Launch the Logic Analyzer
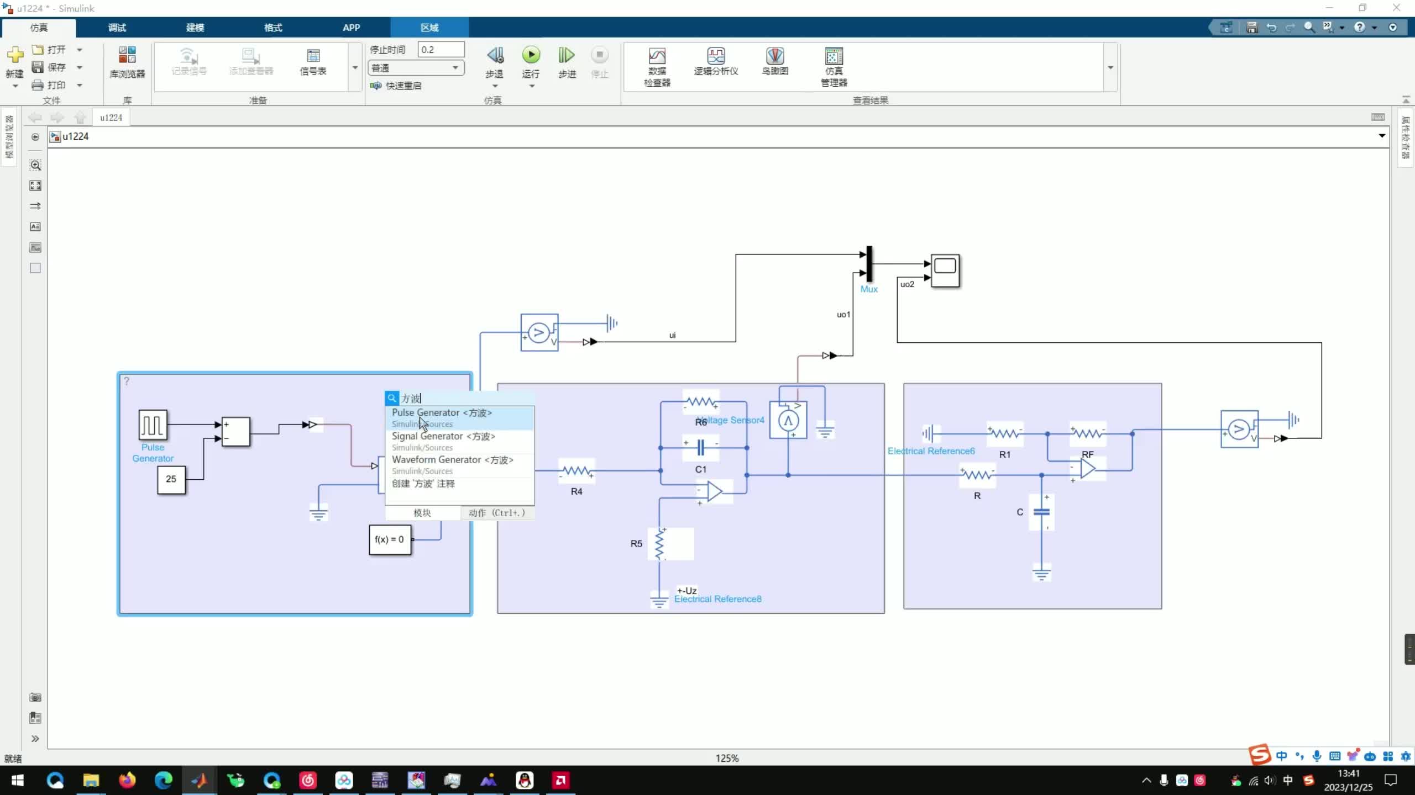1415x795 pixels. [x=716, y=62]
